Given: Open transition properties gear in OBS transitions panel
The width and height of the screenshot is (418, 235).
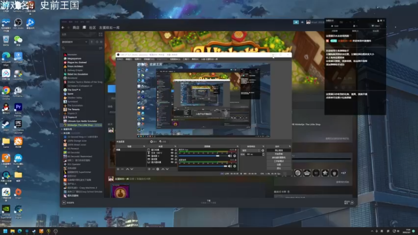Looking at the screenshot, I should [x=263, y=150].
